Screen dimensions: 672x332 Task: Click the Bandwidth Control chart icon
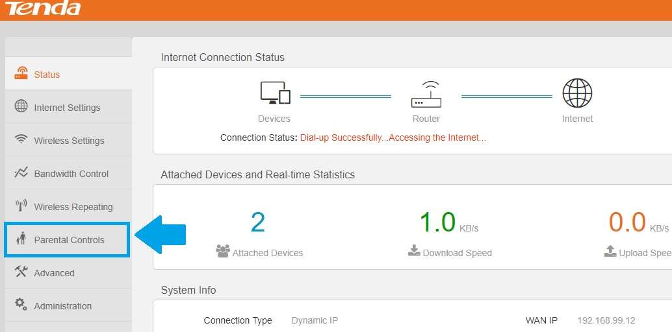(x=21, y=172)
